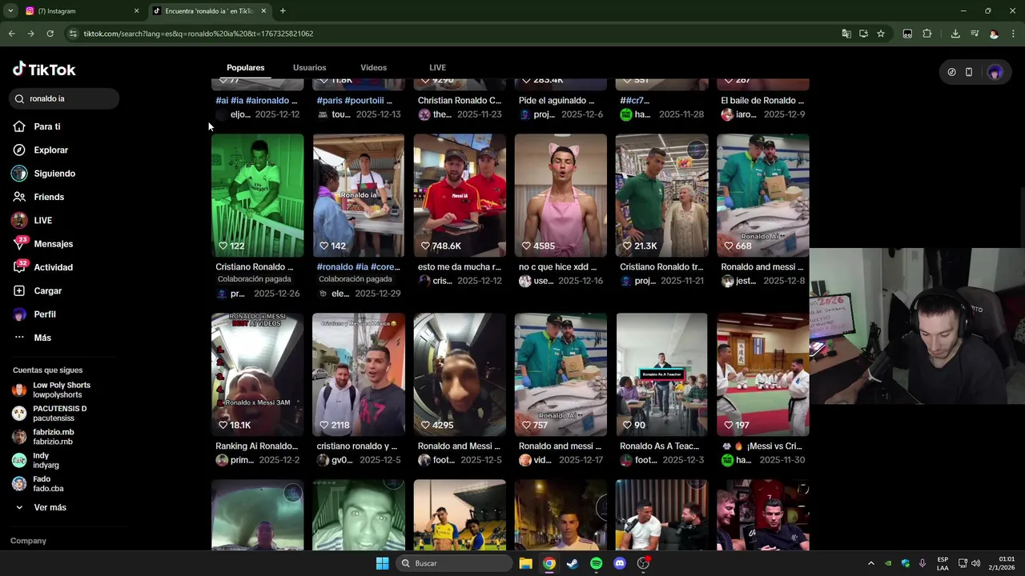
Task: Open Chrome downloads icon
Action: tap(955, 34)
